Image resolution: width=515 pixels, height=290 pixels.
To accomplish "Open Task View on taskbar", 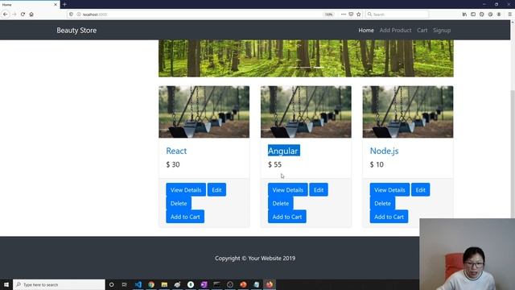I will point(125,284).
